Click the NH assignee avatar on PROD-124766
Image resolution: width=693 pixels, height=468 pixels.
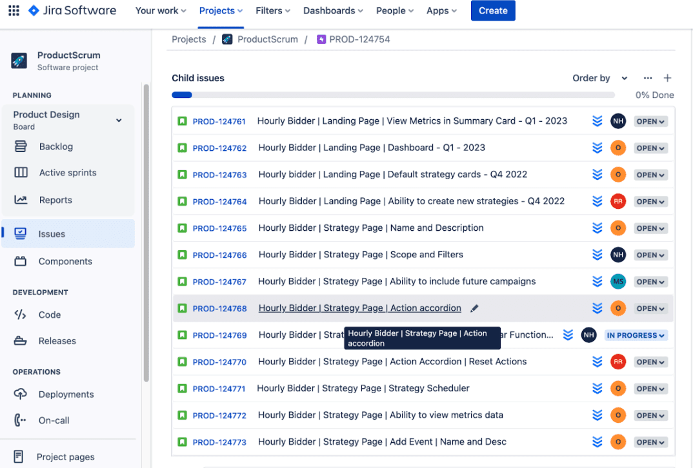pyautogui.click(x=618, y=255)
